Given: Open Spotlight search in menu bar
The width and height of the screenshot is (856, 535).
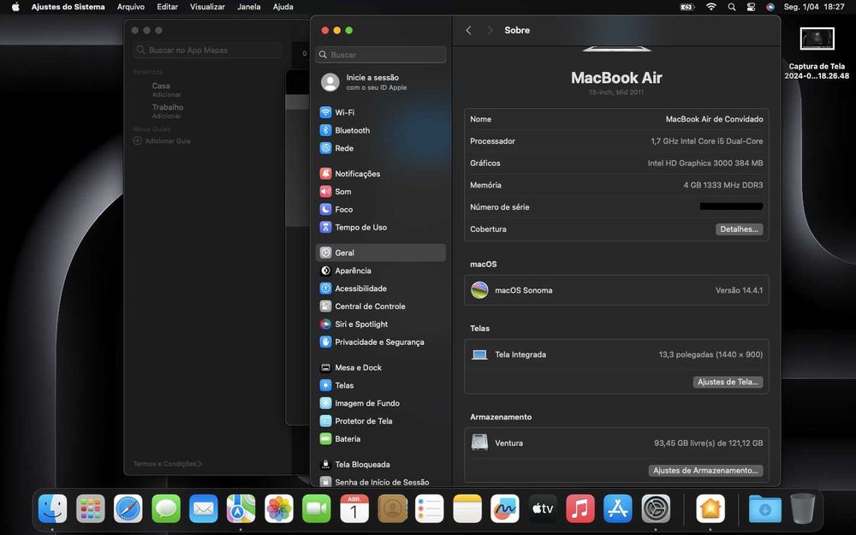Looking at the screenshot, I should point(732,7).
